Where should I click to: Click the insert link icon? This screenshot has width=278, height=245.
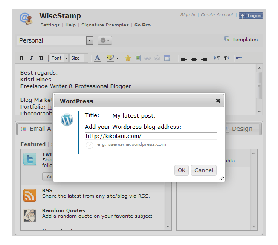pos(148,58)
